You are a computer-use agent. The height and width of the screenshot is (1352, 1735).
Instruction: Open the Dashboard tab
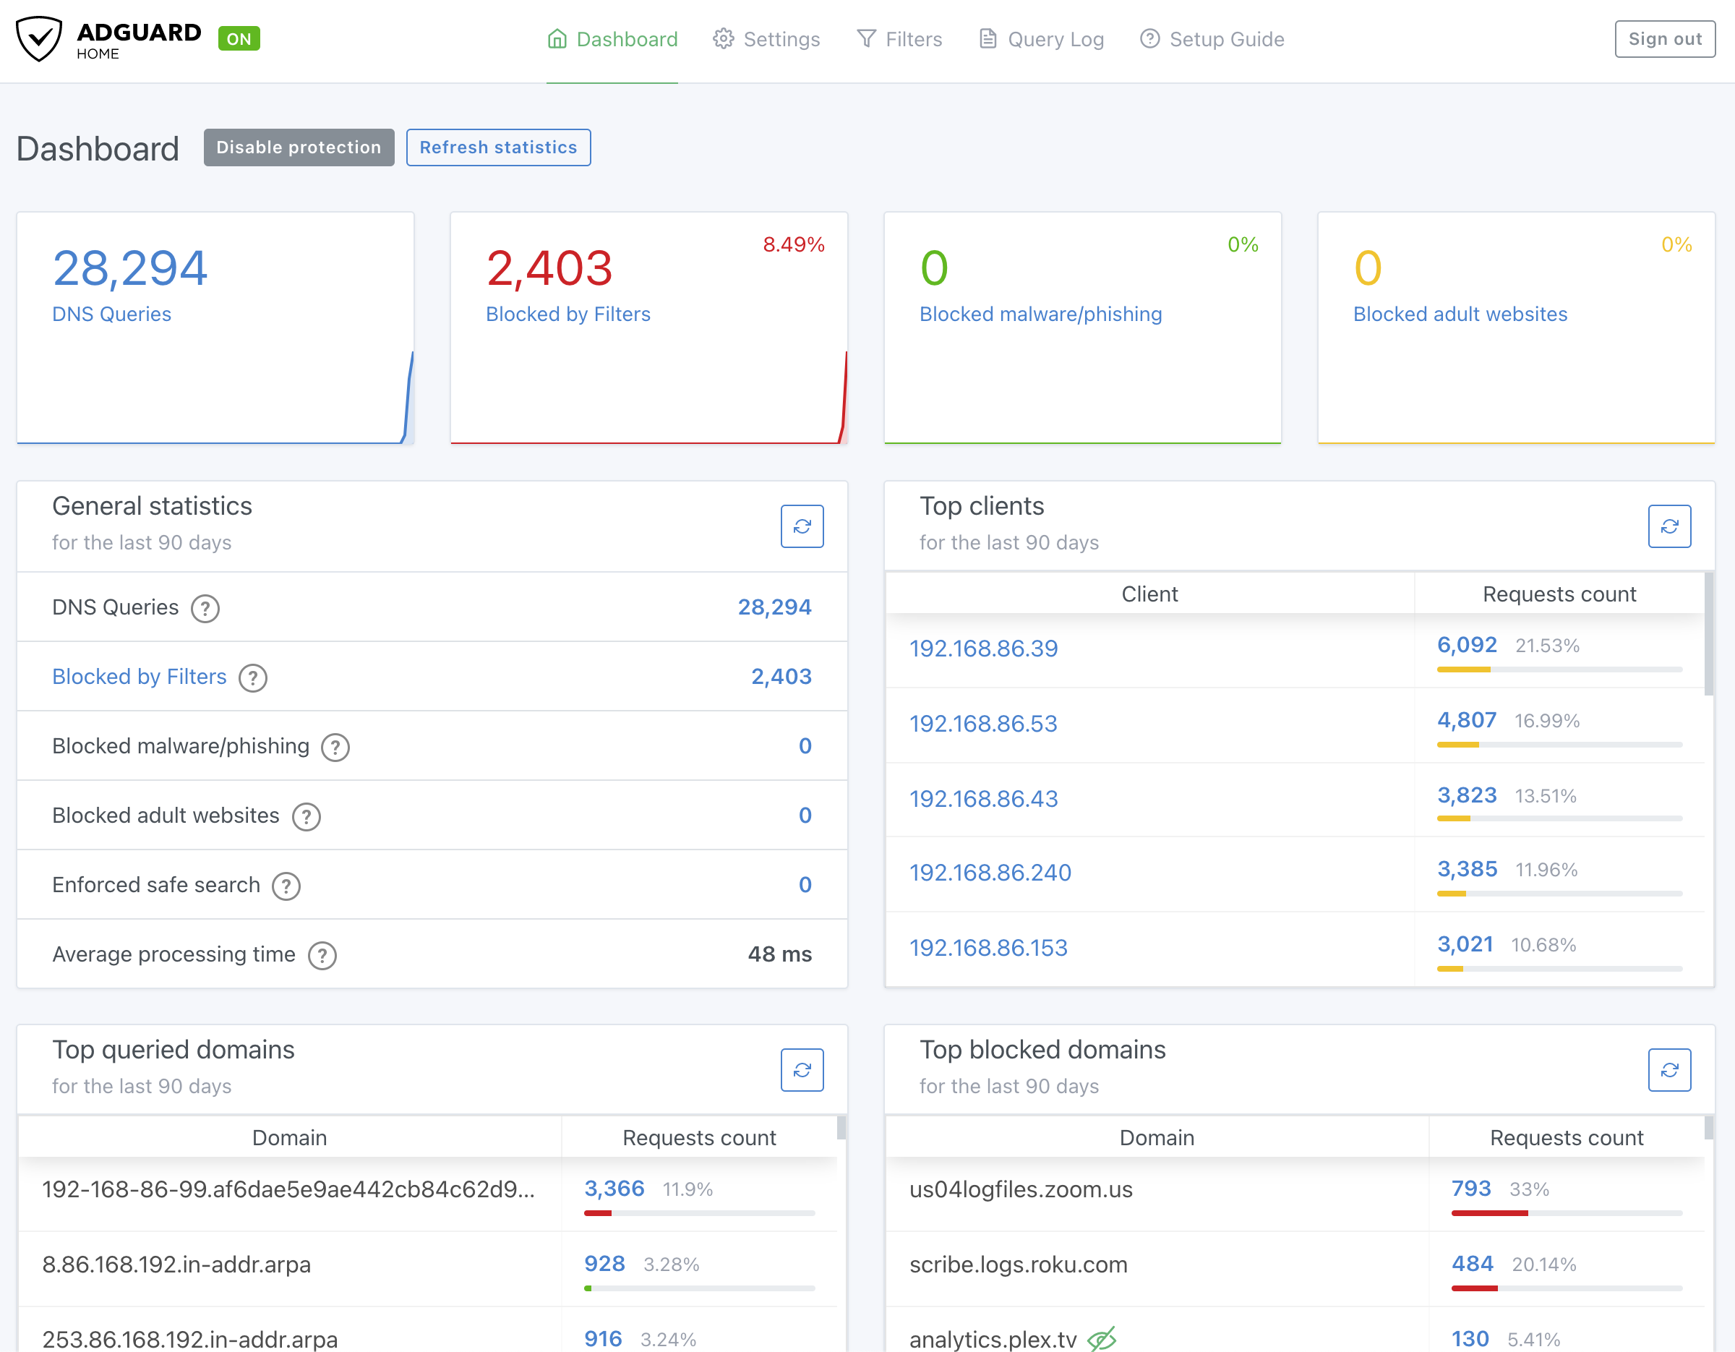[x=612, y=40]
